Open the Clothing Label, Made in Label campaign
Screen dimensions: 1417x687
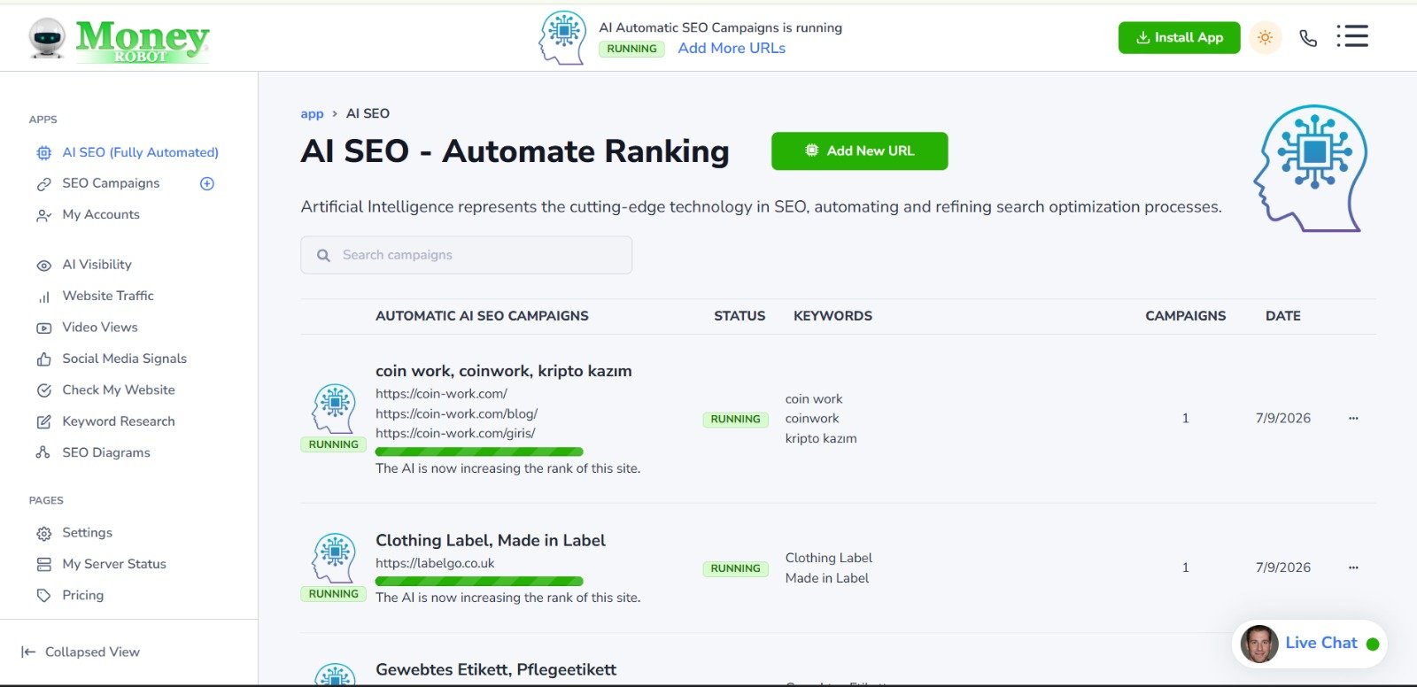[491, 540]
